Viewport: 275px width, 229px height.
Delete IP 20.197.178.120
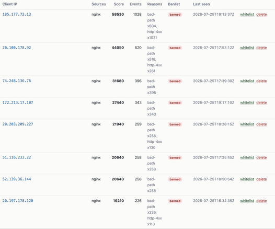pyautogui.click(x=261, y=201)
